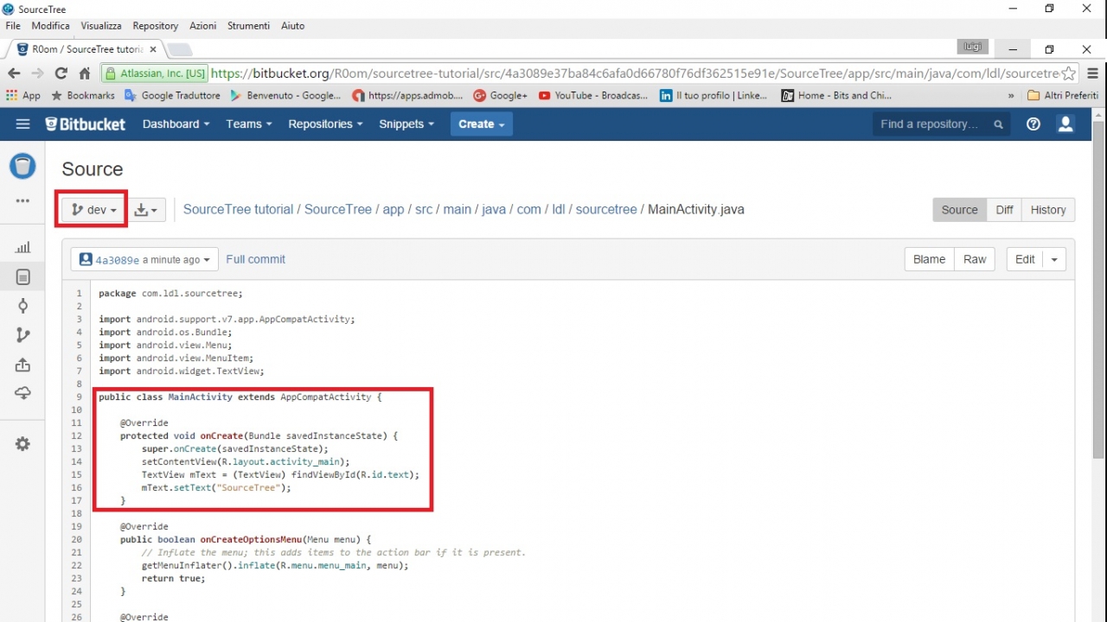Open the Chrome menu button
1107x622 pixels.
[x=1092, y=73]
